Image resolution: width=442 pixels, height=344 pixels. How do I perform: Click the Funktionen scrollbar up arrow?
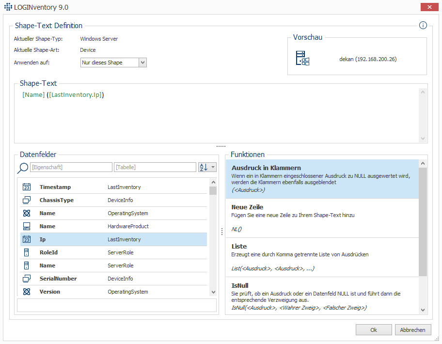pyautogui.click(x=423, y=163)
